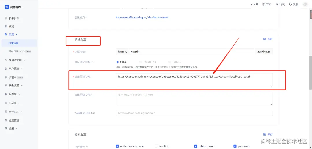Click the user avatar at top right

305,5
